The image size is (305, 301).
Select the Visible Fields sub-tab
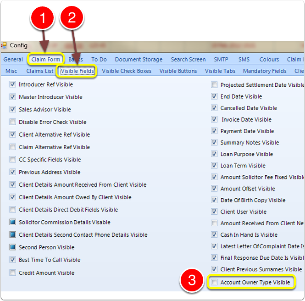[78, 71]
